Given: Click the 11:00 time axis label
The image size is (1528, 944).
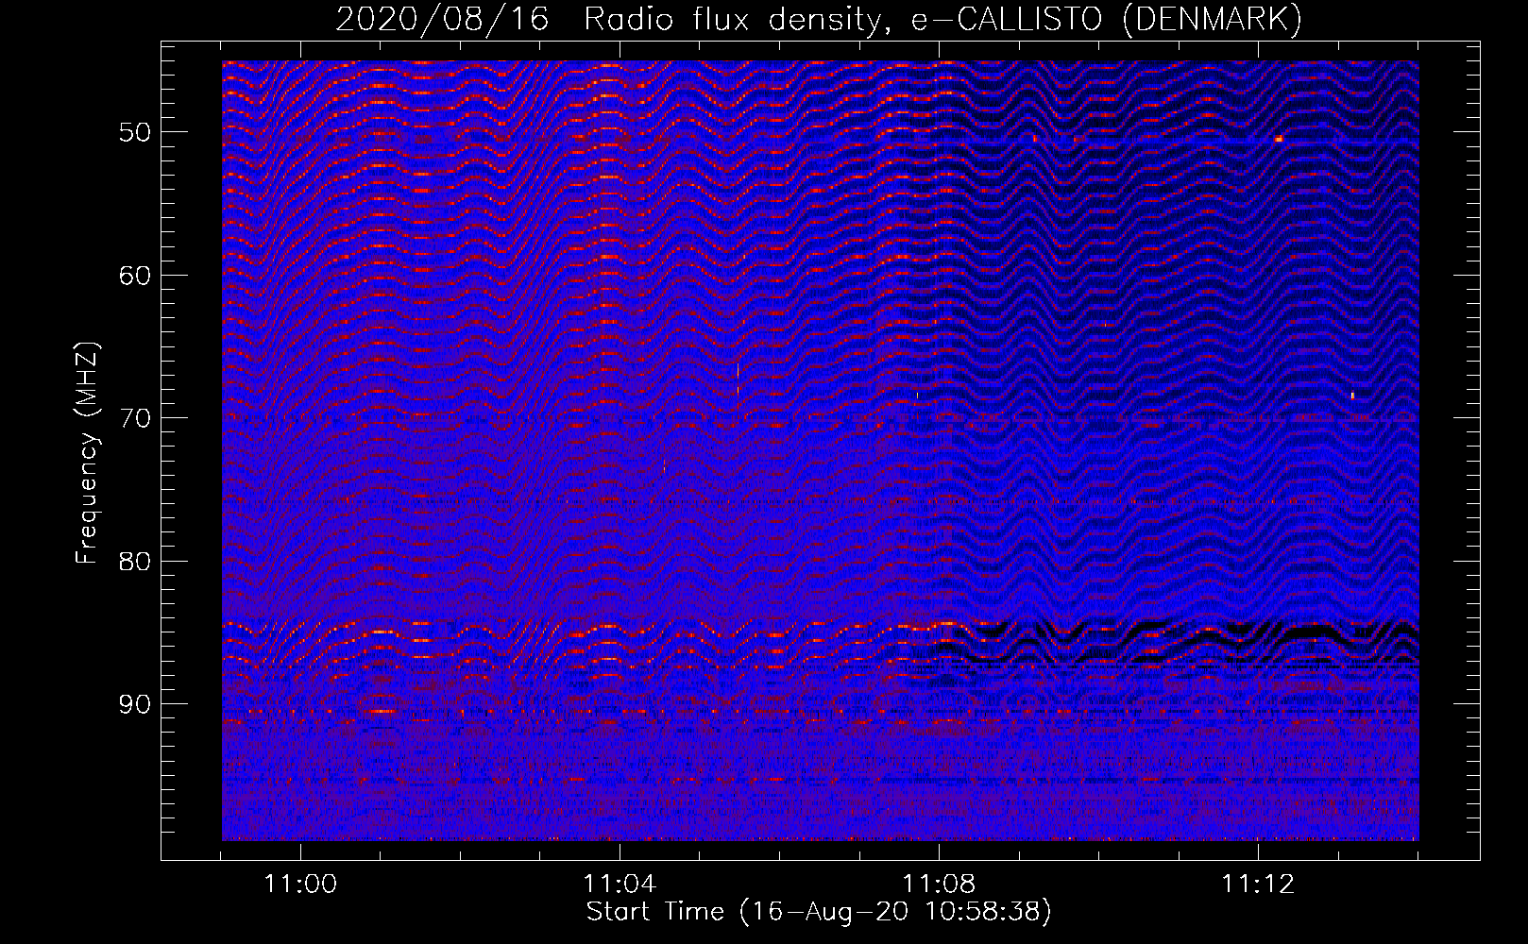Looking at the screenshot, I should point(300,885).
